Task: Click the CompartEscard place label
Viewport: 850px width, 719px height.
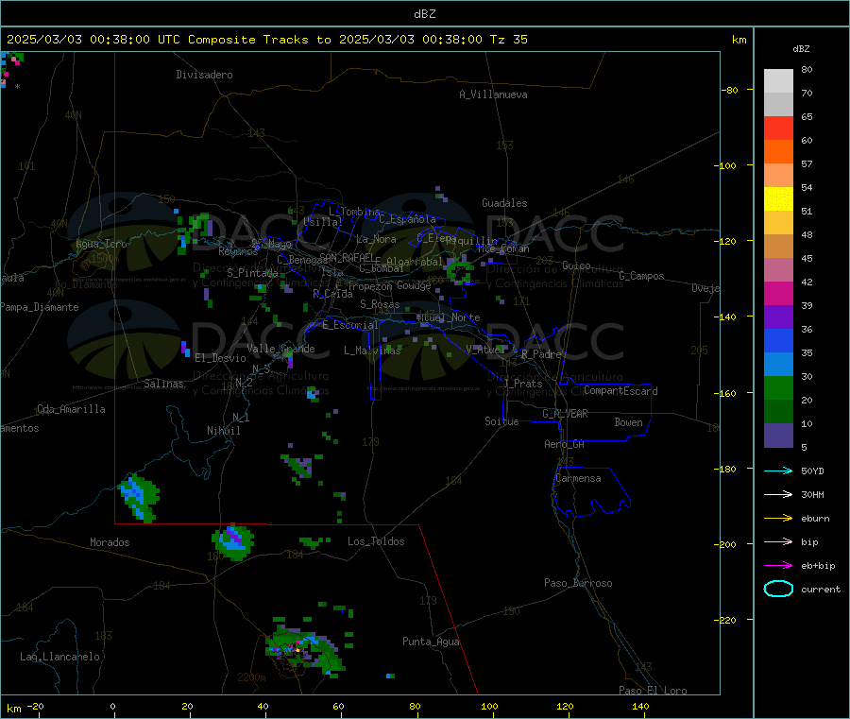Action: [620, 390]
